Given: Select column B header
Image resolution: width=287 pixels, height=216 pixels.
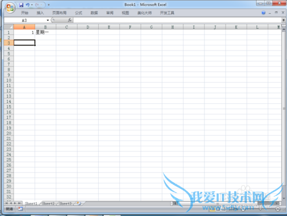Looking at the screenshot, I should 45,27.
